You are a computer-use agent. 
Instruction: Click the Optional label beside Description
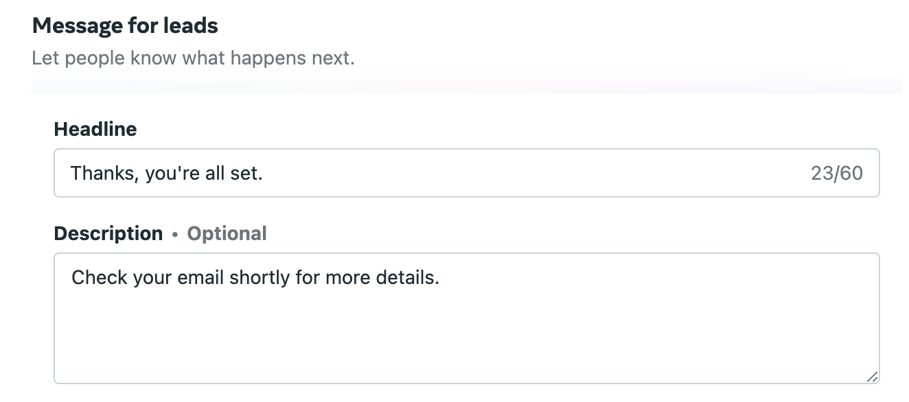tap(227, 234)
